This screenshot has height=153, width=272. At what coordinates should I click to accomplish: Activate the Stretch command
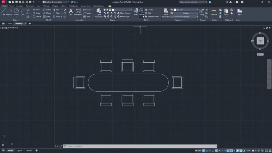pyautogui.click(x=37, y=17)
